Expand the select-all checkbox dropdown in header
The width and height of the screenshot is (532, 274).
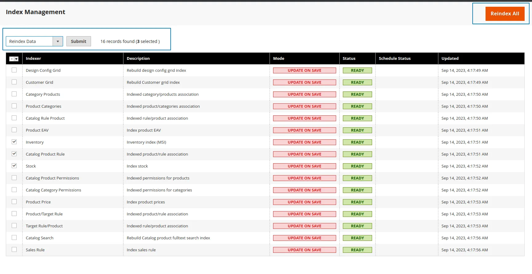[x=16, y=59]
